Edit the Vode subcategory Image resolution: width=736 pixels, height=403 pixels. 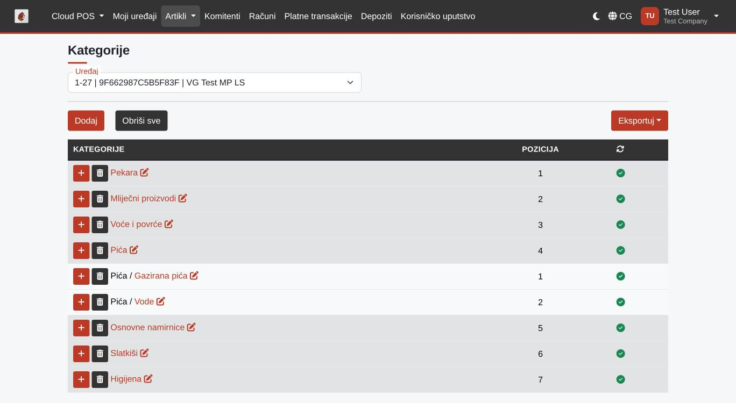click(161, 301)
